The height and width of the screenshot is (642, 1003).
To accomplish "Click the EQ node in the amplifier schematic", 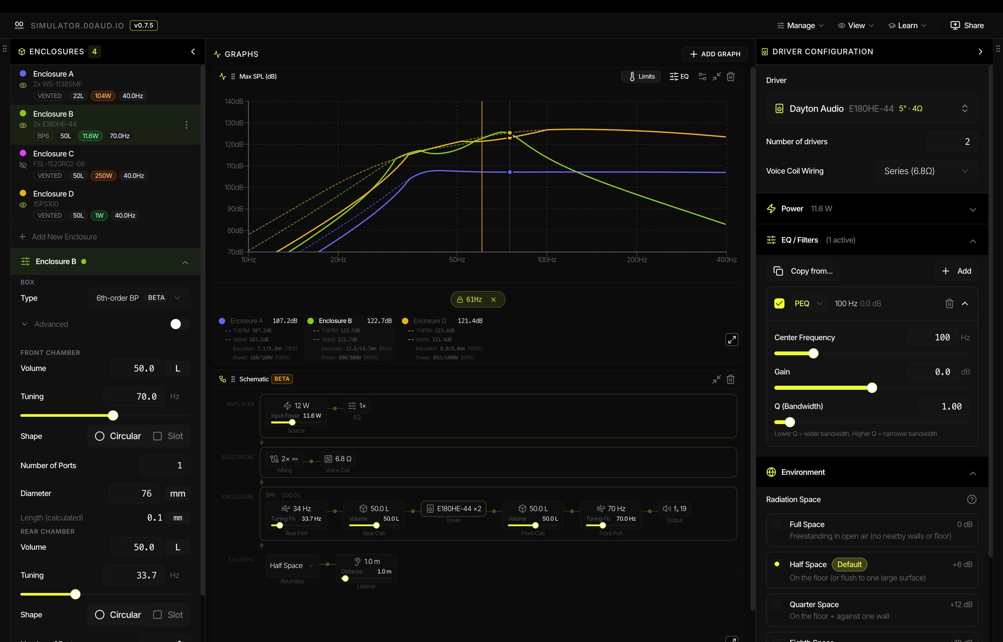I will click(x=357, y=405).
